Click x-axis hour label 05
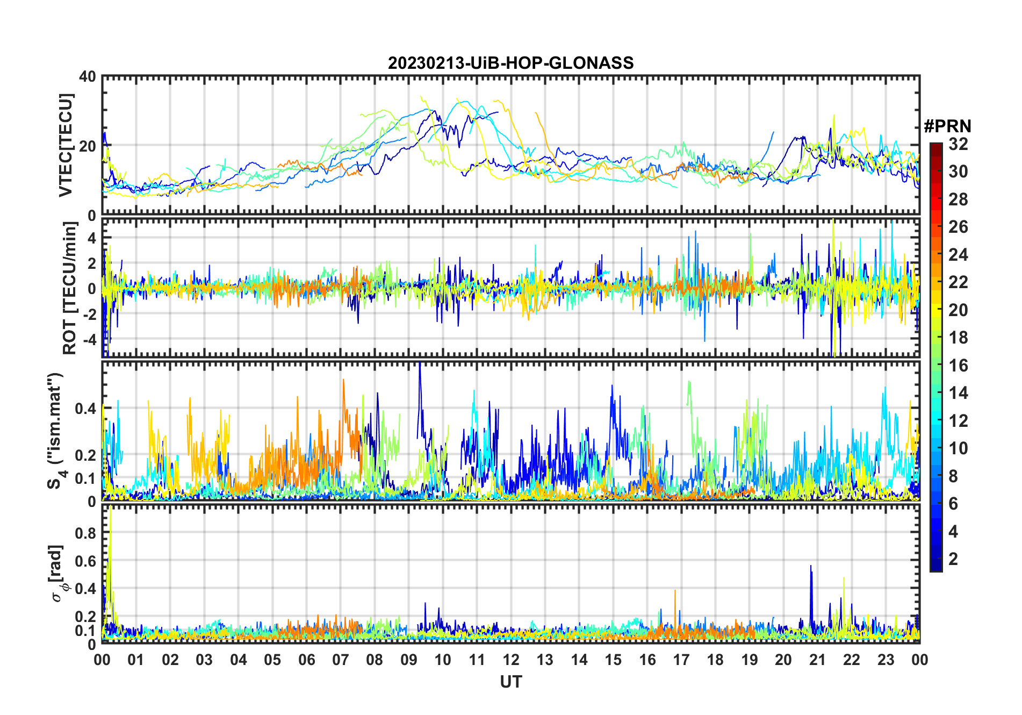This screenshot has height=715, width=1022. tap(272, 660)
